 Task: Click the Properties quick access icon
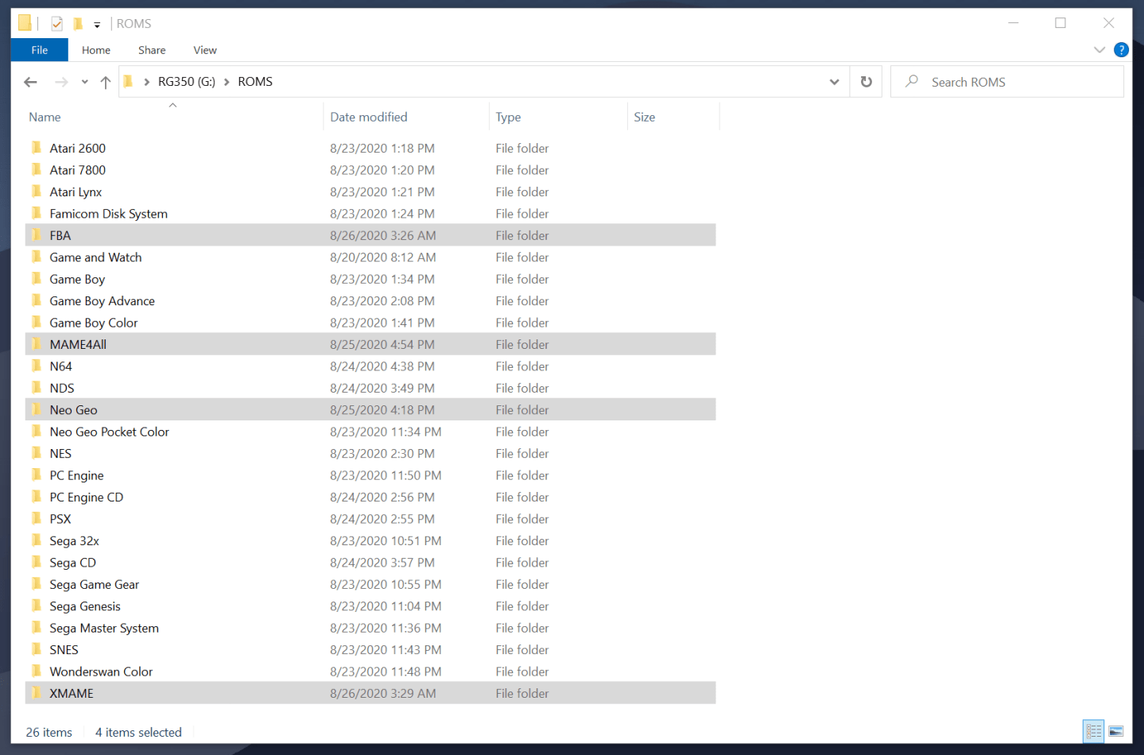point(56,24)
